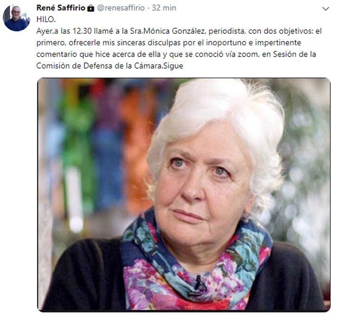Click the tweet line starting with Ayer,a las 12,30
337x314 pixels.
tap(179, 31)
